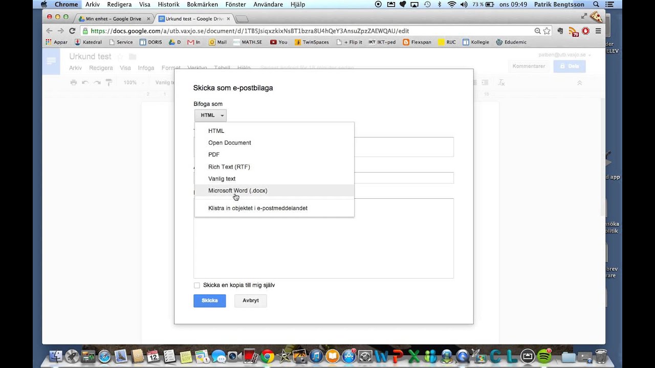Open the Fönster menu
Screen dimensions: 655x368
(236, 5)
